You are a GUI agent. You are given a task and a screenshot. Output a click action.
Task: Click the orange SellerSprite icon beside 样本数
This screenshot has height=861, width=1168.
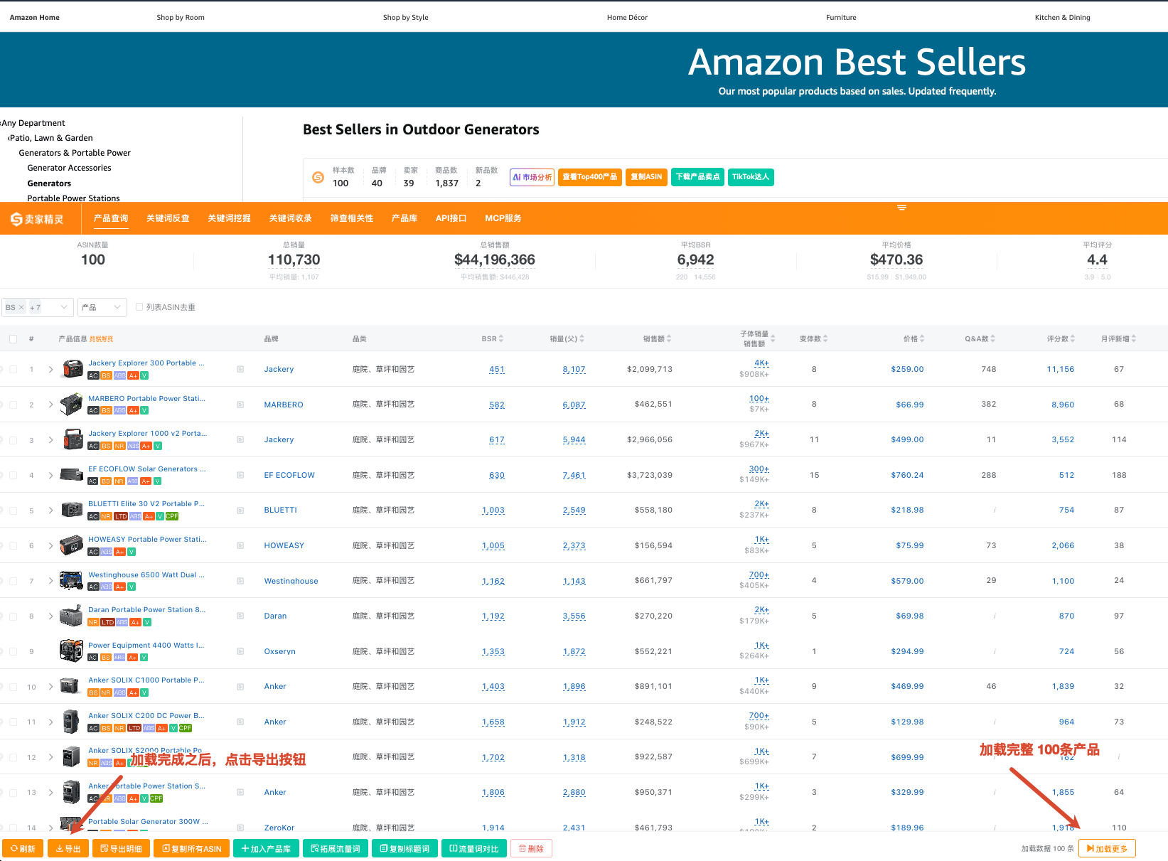point(318,177)
